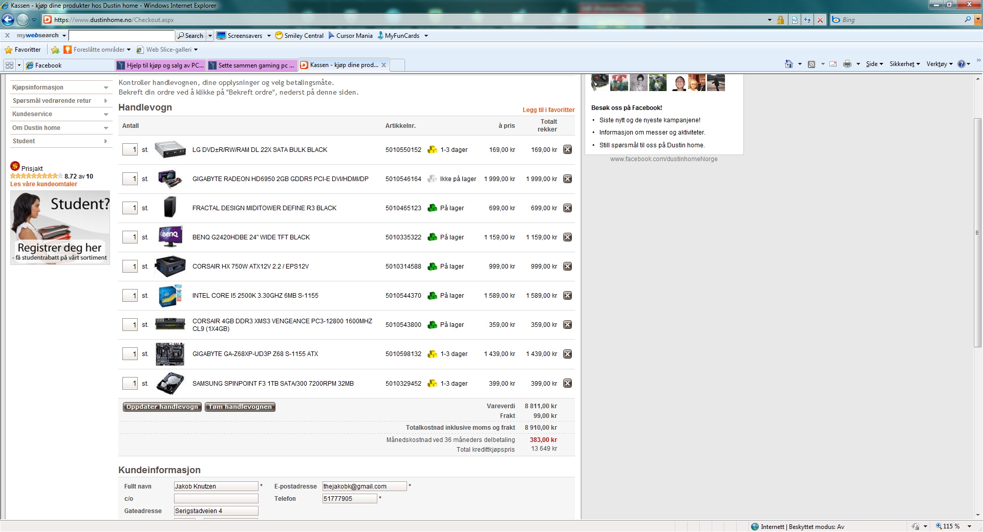Click the Favoritter star button
Image resolution: width=983 pixels, height=532 pixels.
[23, 50]
